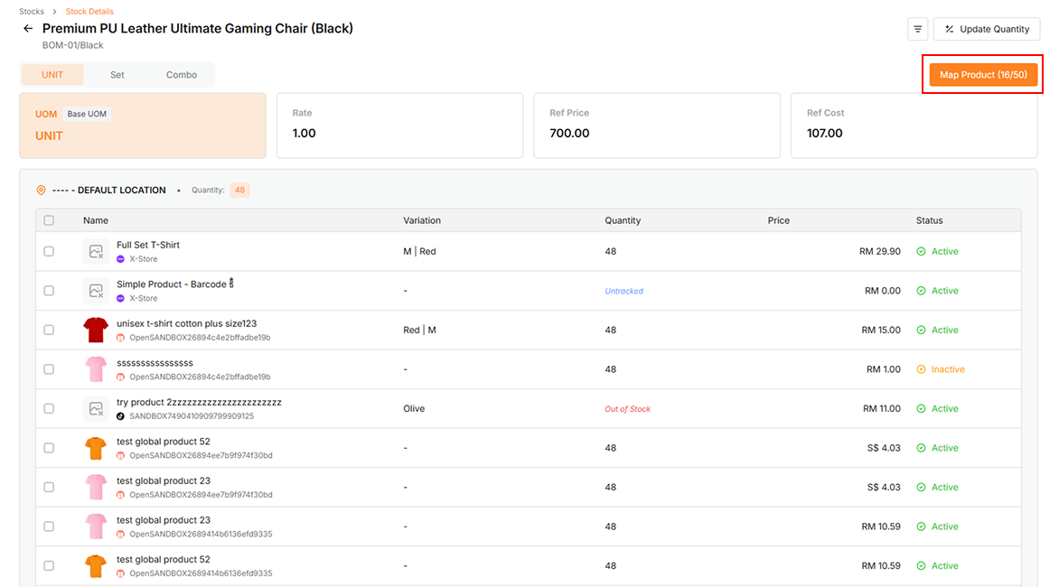Screen dimensions: 1059x587
Task: Toggle the select-all checkbox in table header
Action: click(49, 220)
